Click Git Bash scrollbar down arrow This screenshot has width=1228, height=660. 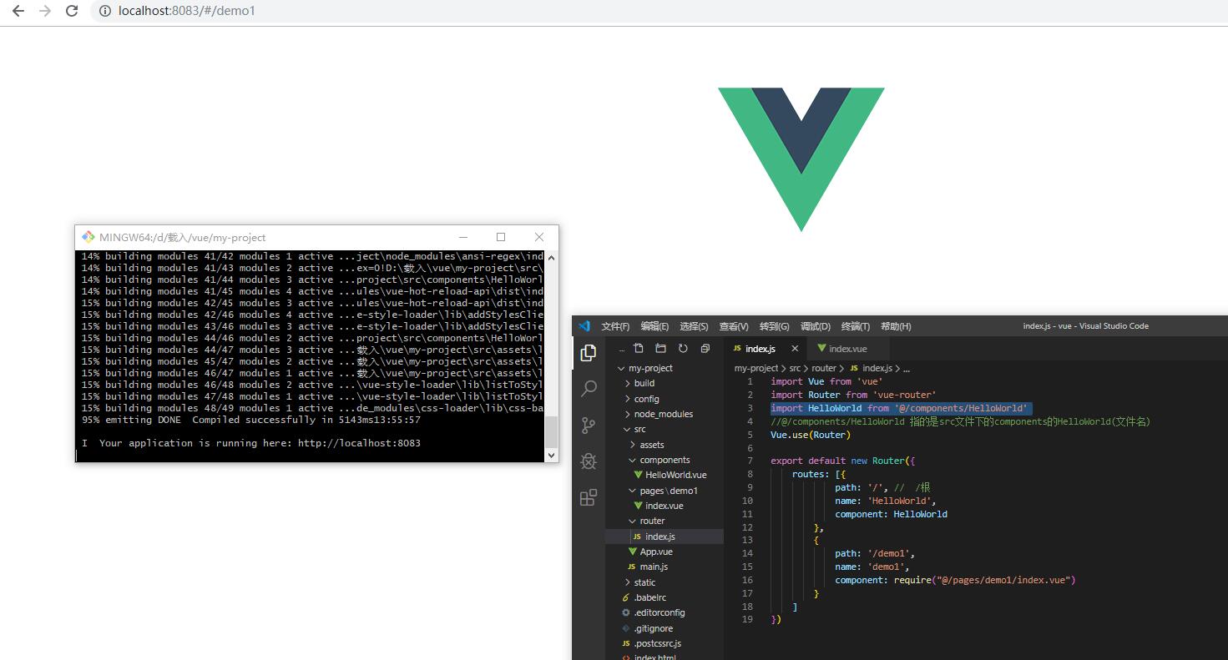click(551, 456)
